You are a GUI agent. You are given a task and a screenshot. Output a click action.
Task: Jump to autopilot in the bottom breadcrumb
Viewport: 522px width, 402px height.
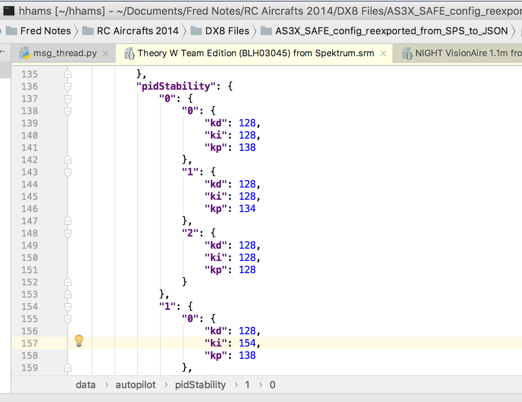point(136,385)
